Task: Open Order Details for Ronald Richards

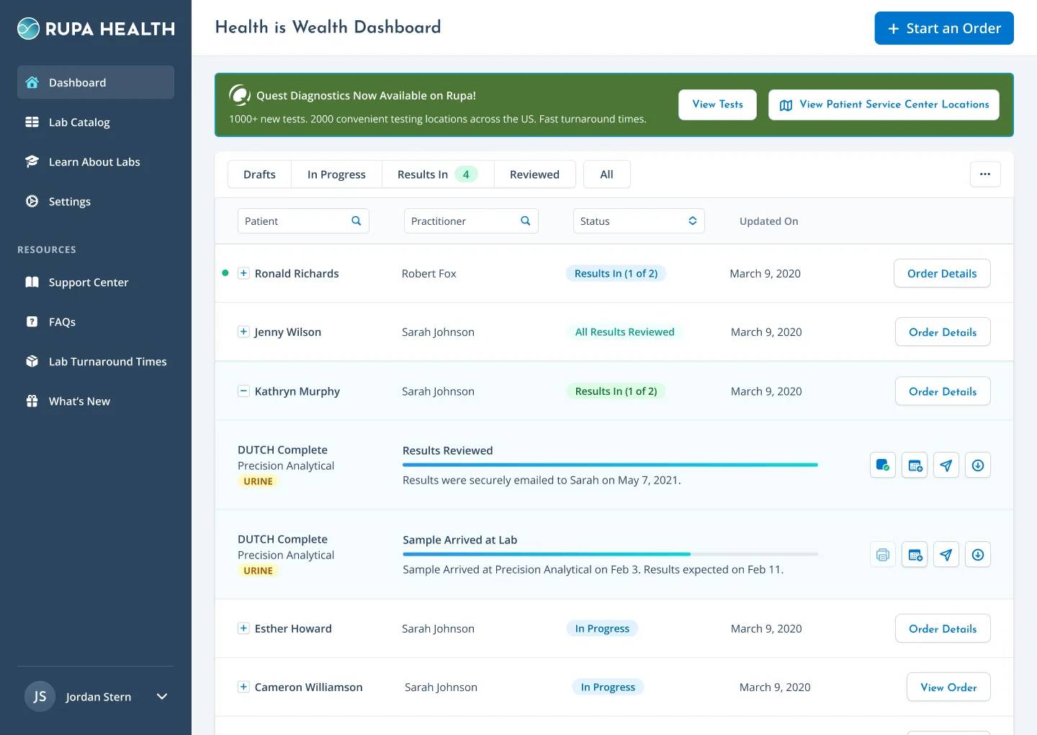Action: coord(942,273)
